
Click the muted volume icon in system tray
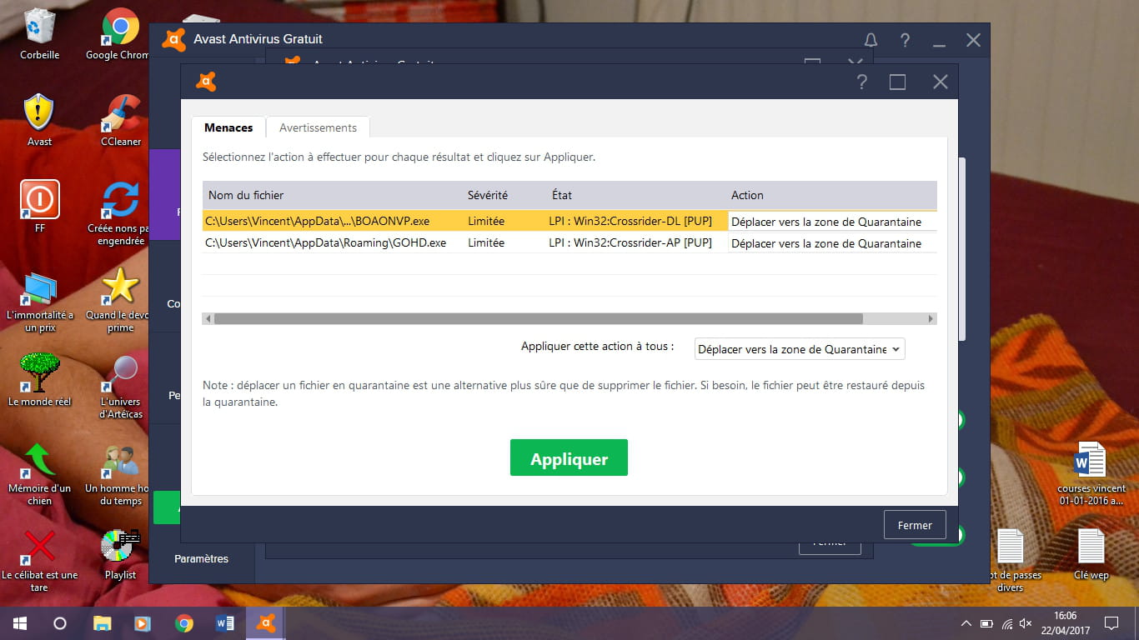pyautogui.click(x=1027, y=623)
